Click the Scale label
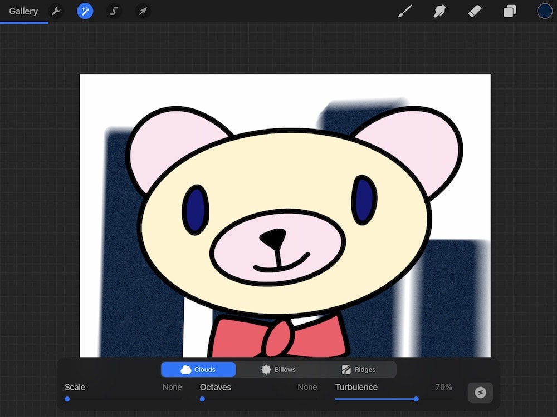 75,387
